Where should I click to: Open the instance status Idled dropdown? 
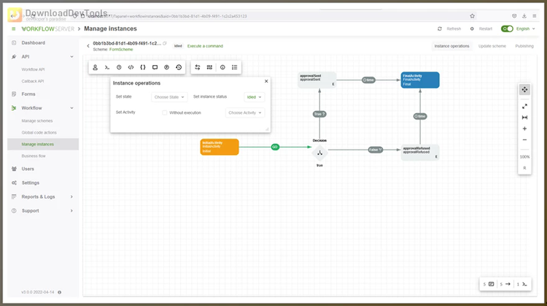254,97
